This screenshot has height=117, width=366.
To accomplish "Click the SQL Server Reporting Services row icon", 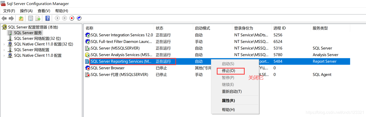I will pyautogui.click(x=87, y=61).
